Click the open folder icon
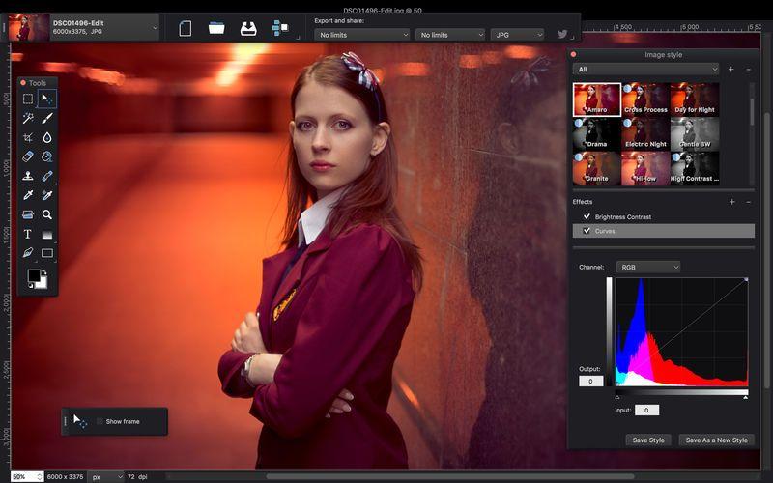This screenshot has width=773, height=483. click(216, 29)
